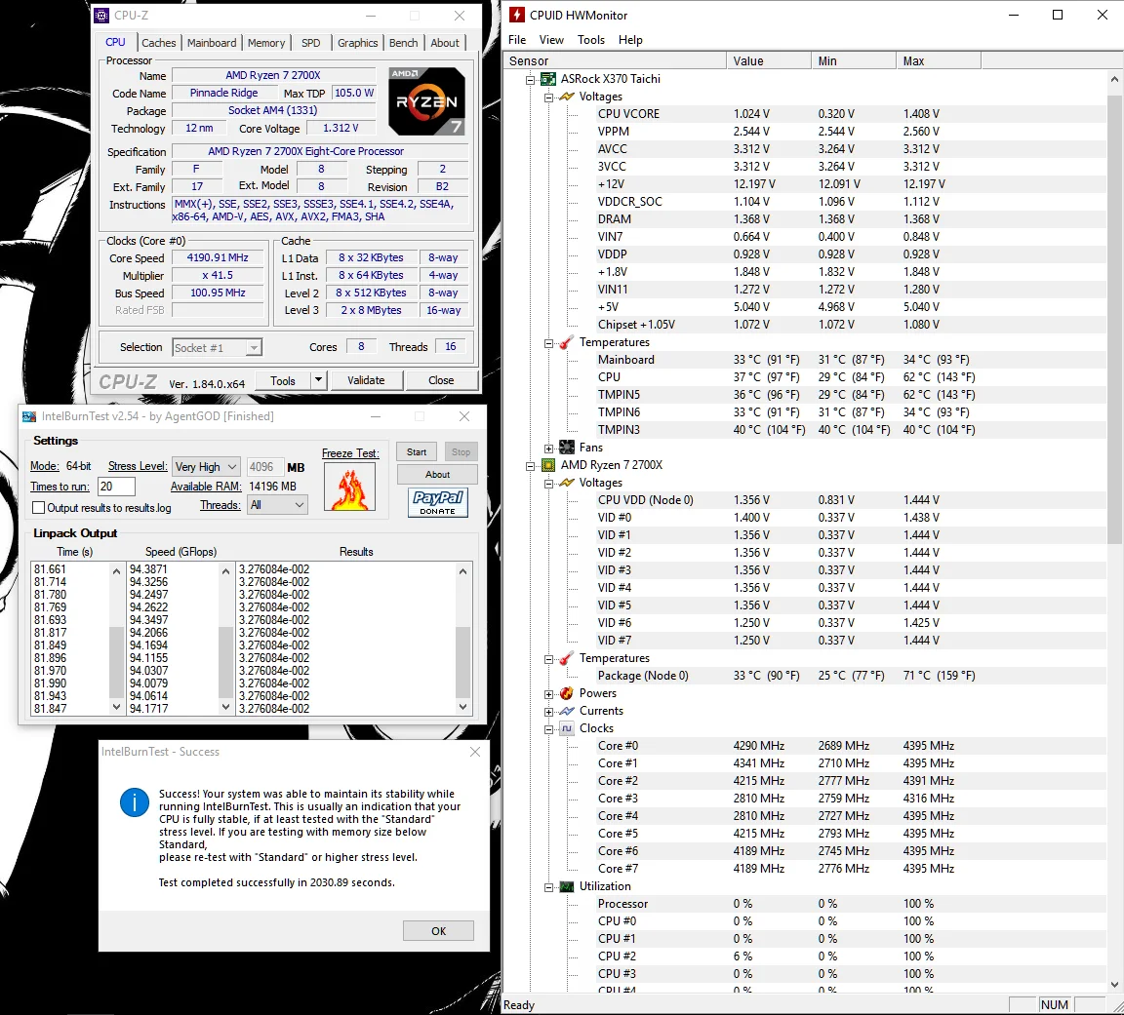
Task: Switch to the Bench tab in CPU-Z
Action: (403, 43)
